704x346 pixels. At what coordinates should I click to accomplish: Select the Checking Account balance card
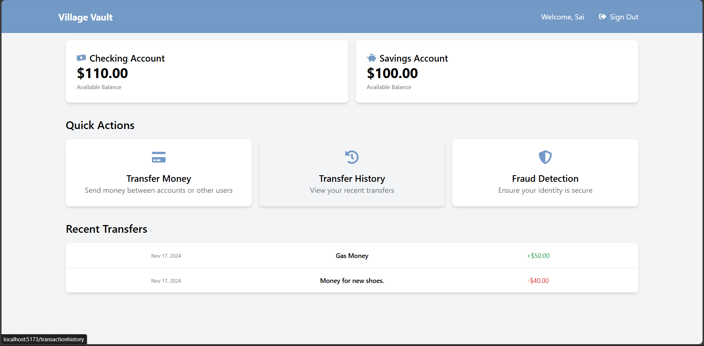[x=207, y=71]
